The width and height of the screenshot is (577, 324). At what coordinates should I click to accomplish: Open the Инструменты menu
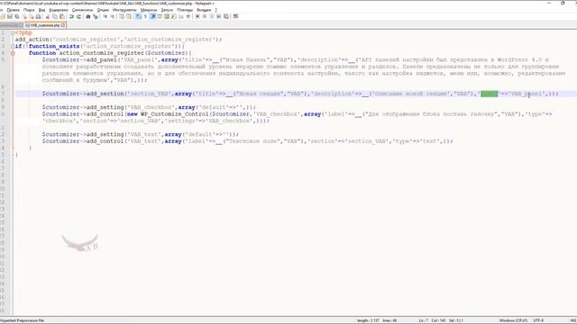pyautogui.click(x=124, y=10)
